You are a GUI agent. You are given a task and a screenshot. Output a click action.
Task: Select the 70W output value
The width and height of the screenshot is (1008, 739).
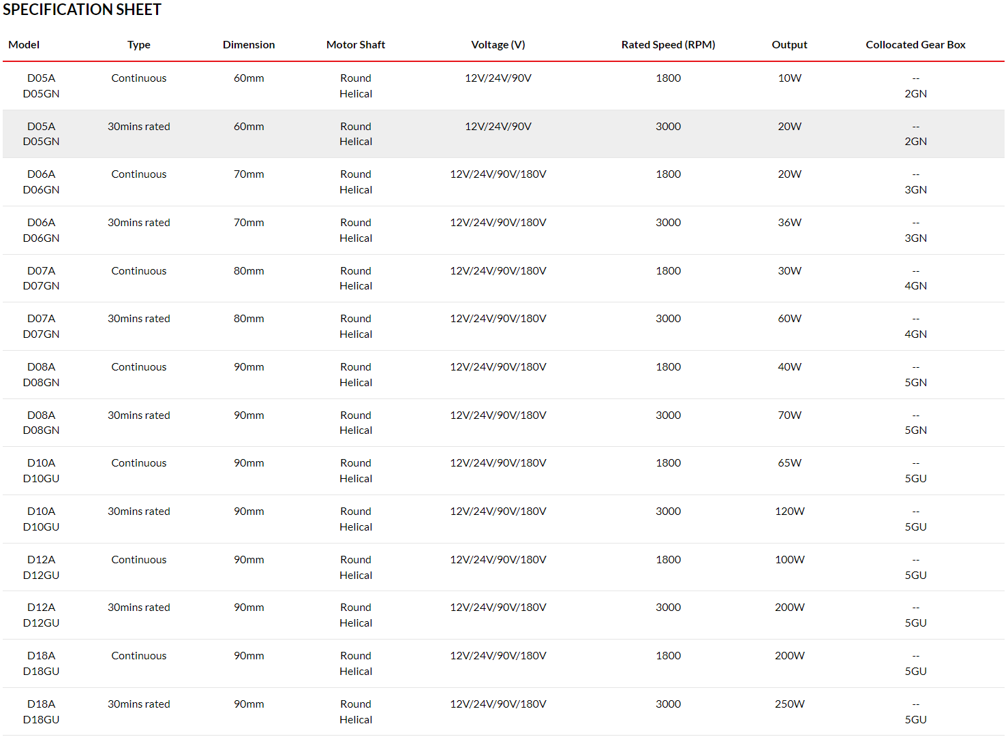coord(790,415)
